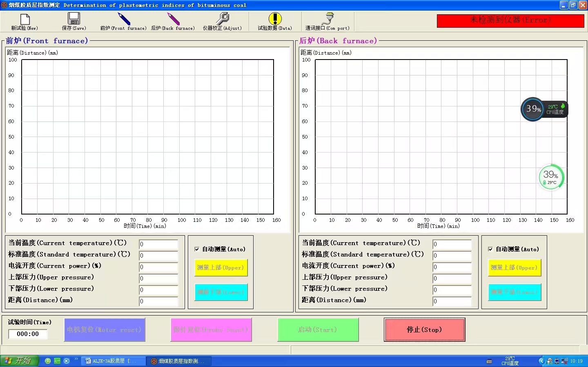Click the dark CPU temperature 39% widget

544,109
